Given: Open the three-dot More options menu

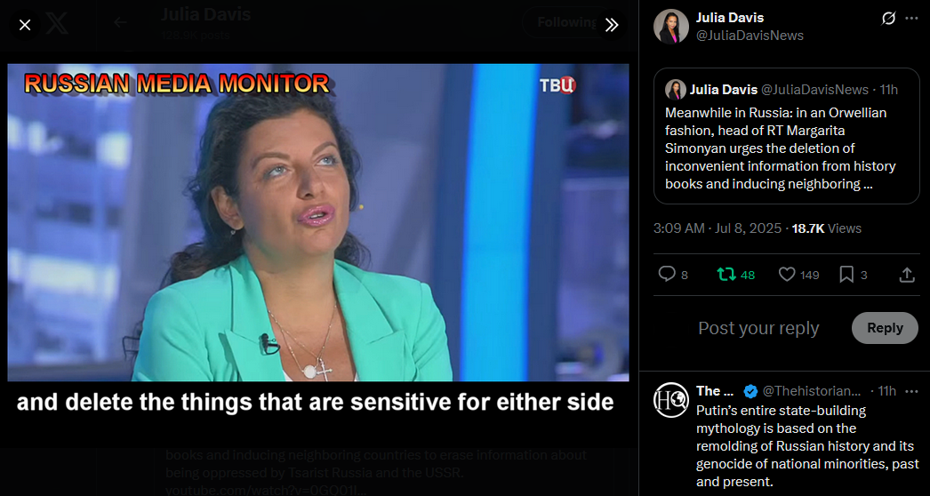Looking at the screenshot, I should point(911,19).
